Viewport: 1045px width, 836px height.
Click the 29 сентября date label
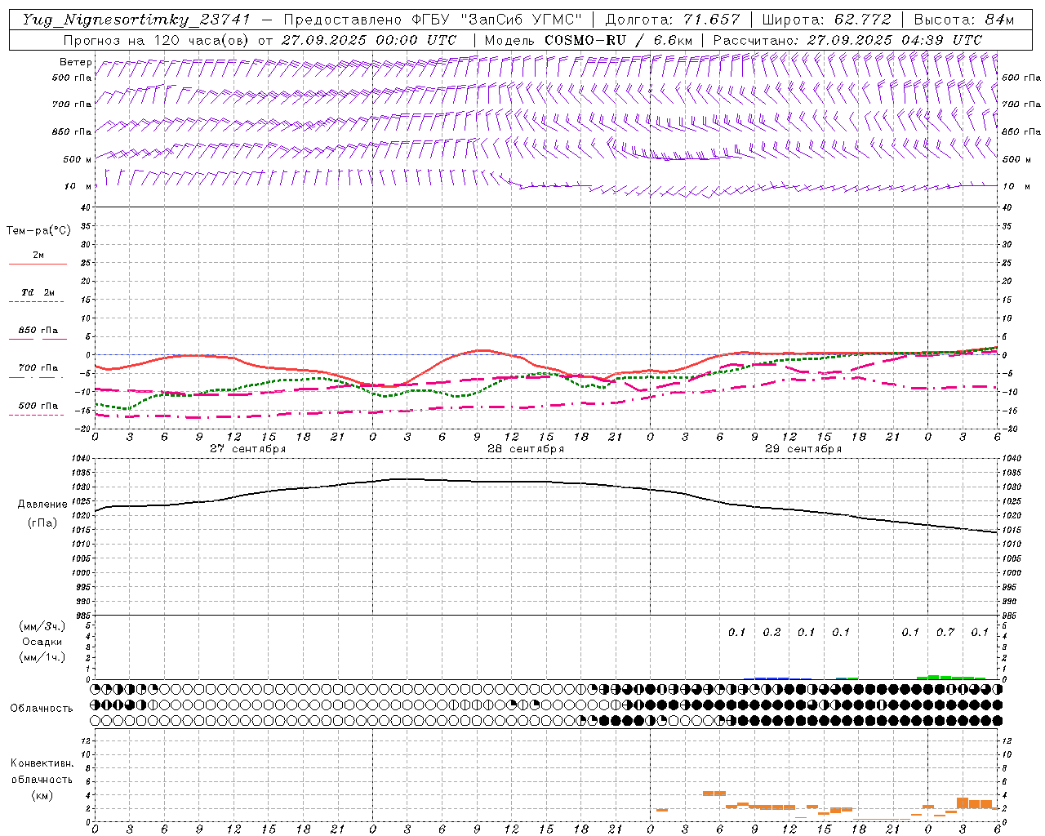coord(803,449)
